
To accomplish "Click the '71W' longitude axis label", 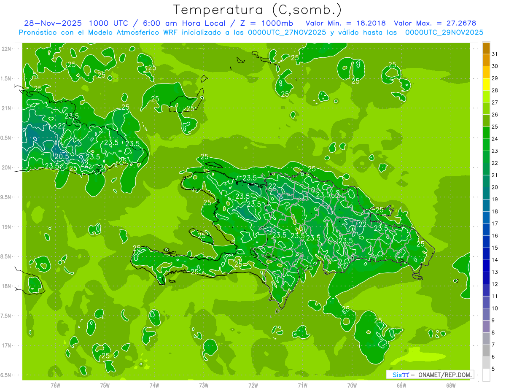I will coord(302,386).
